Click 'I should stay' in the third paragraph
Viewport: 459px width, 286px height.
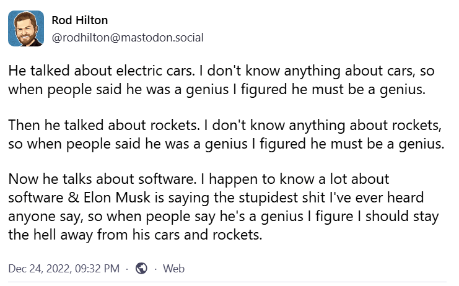(399, 217)
